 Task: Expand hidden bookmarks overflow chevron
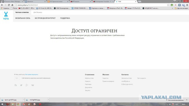(172, 8)
